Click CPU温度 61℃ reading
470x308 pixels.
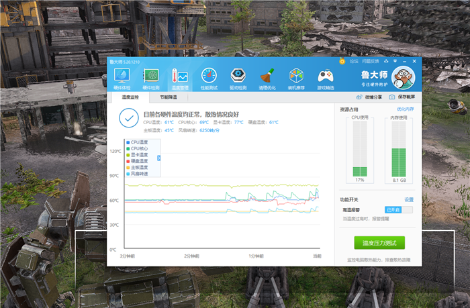(158, 122)
